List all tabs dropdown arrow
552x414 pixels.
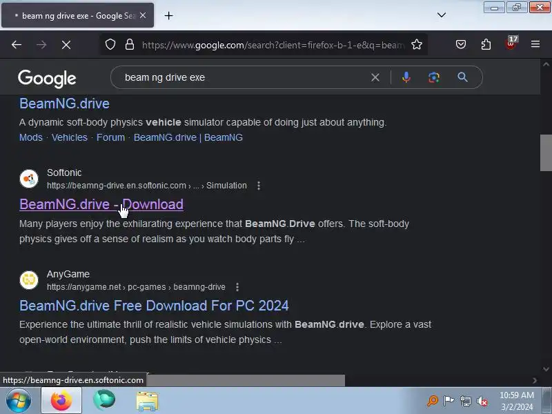442,14
